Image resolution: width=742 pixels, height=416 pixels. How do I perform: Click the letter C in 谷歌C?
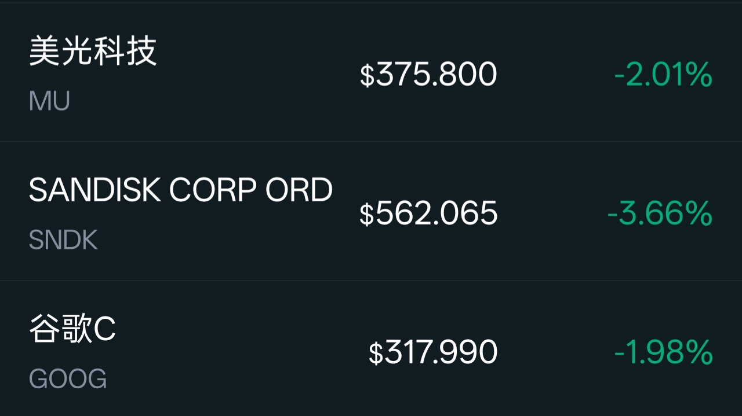[x=105, y=330]
